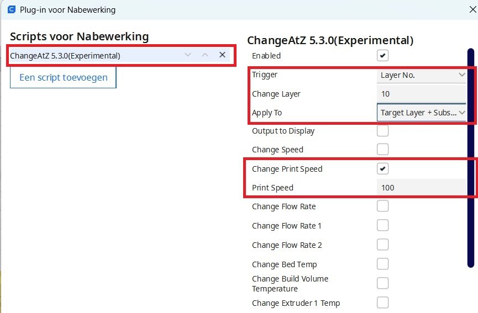The width and height of the screenshot is (478, 313).
Task: Close the Plug-in voor Nabewerking window
Action: pos(470,9)
